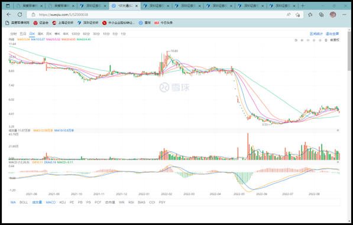Screen dimensions: 353x225
Task: Zoom in the K-line chart with plus icon
Action: point(302,40)
